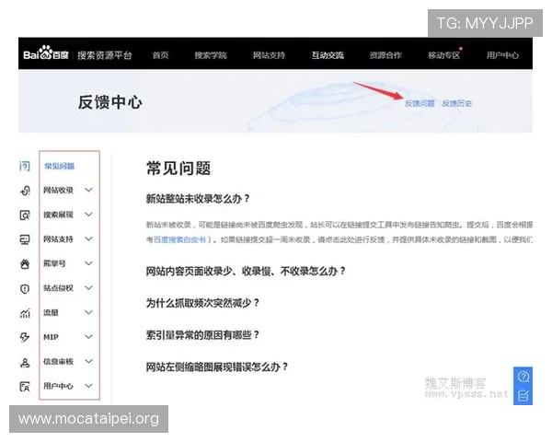Image resolution: width=552 pixels, height=442 pixels.
Task: Expand the 用户中心 sidebar chevron
Action: (x=88, y=386)
